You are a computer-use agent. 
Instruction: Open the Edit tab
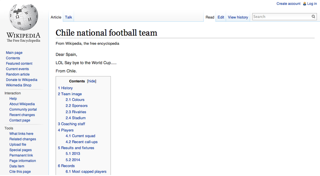(x=221, y=17)
